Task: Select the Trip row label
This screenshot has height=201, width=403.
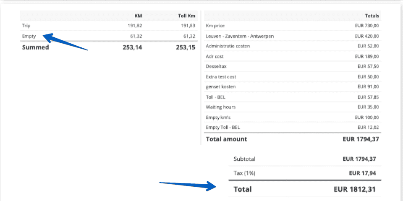Action: (x=26, y=26)
